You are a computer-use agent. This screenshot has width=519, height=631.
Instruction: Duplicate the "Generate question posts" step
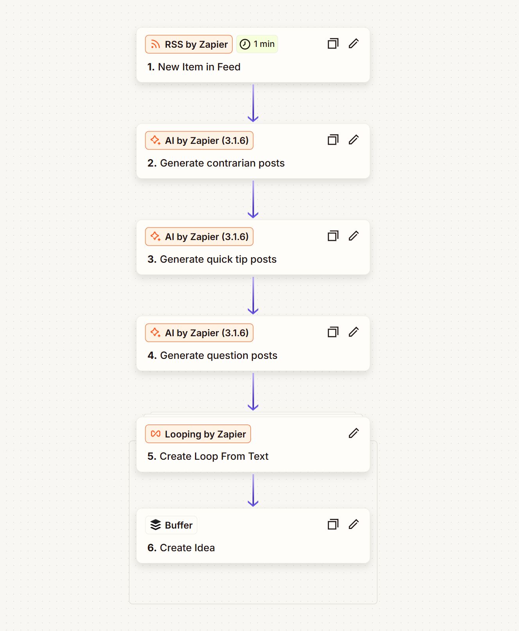click(333, 332)
